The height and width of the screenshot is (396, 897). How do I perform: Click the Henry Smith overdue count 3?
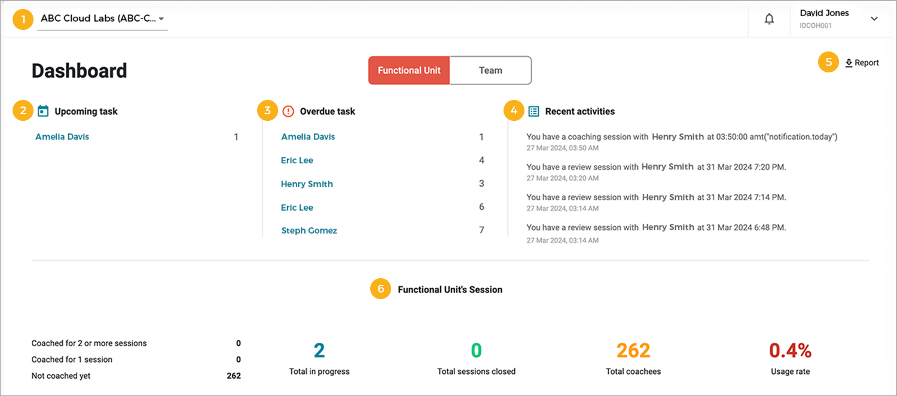481,184
